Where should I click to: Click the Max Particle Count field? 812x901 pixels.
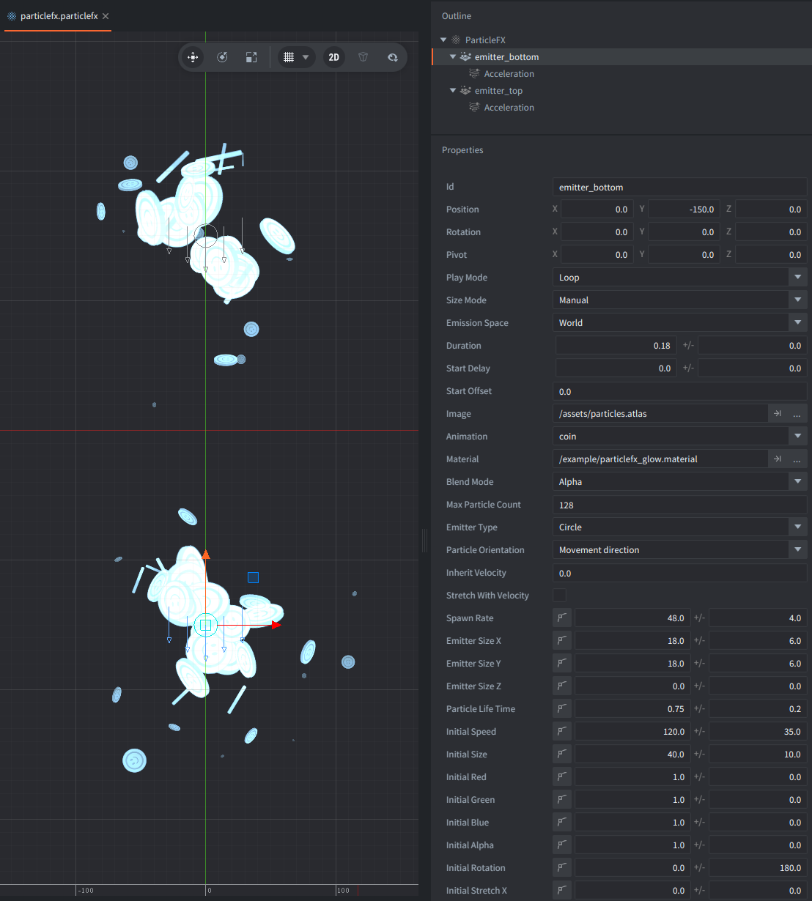[x=679, y=505]
